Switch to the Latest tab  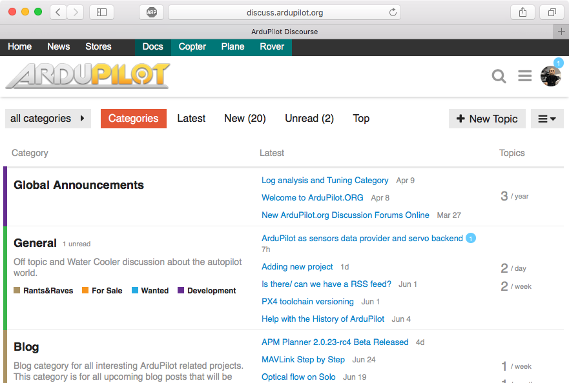pos(191,119)
